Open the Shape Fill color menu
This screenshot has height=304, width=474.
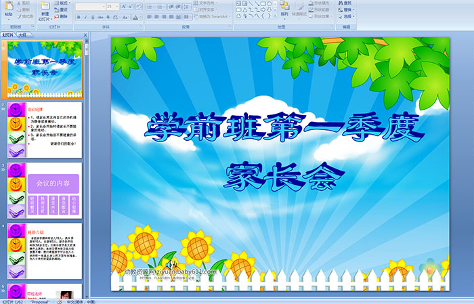(321, 3)
